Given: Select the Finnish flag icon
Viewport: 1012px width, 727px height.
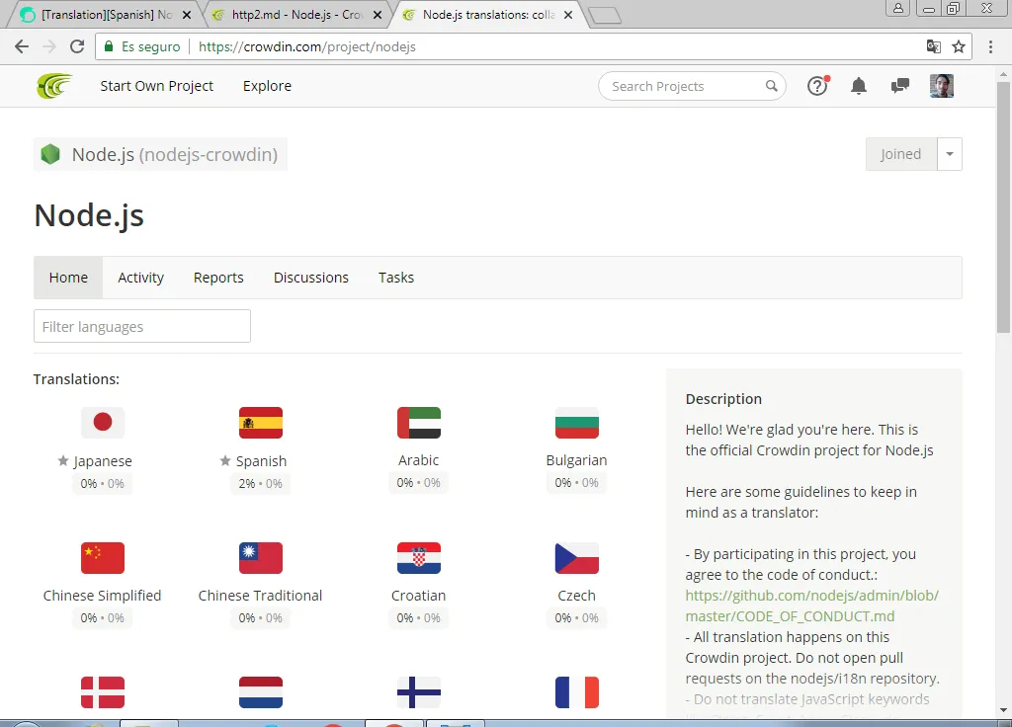Looking at the screenshot, I should [419, 692].
